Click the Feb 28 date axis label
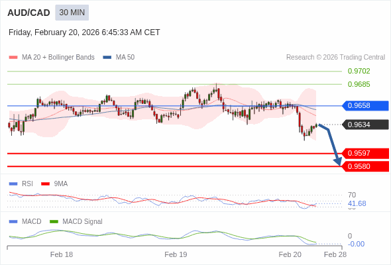 pos(335,254)
